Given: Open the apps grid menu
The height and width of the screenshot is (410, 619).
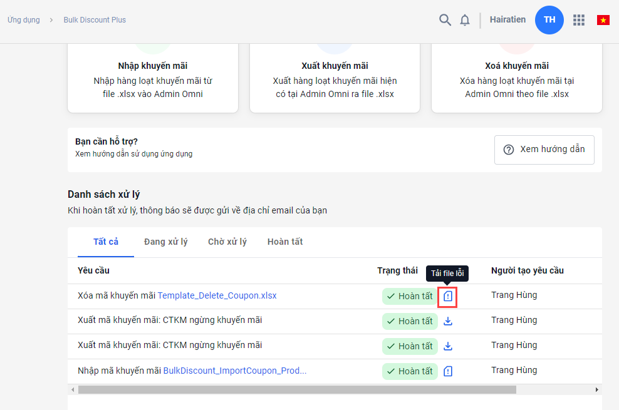Looking at the screenshot, I should [x=579, y=20].
